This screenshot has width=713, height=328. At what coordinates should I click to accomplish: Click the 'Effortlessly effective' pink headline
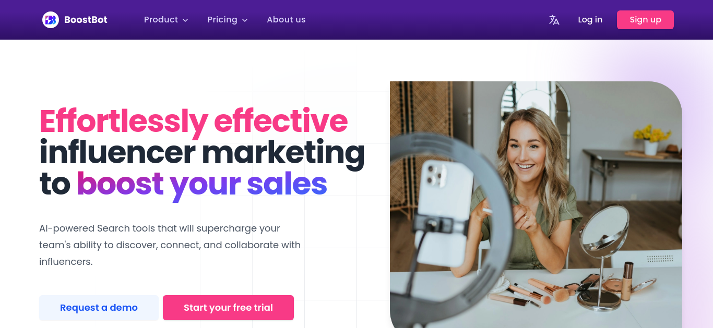194,122
